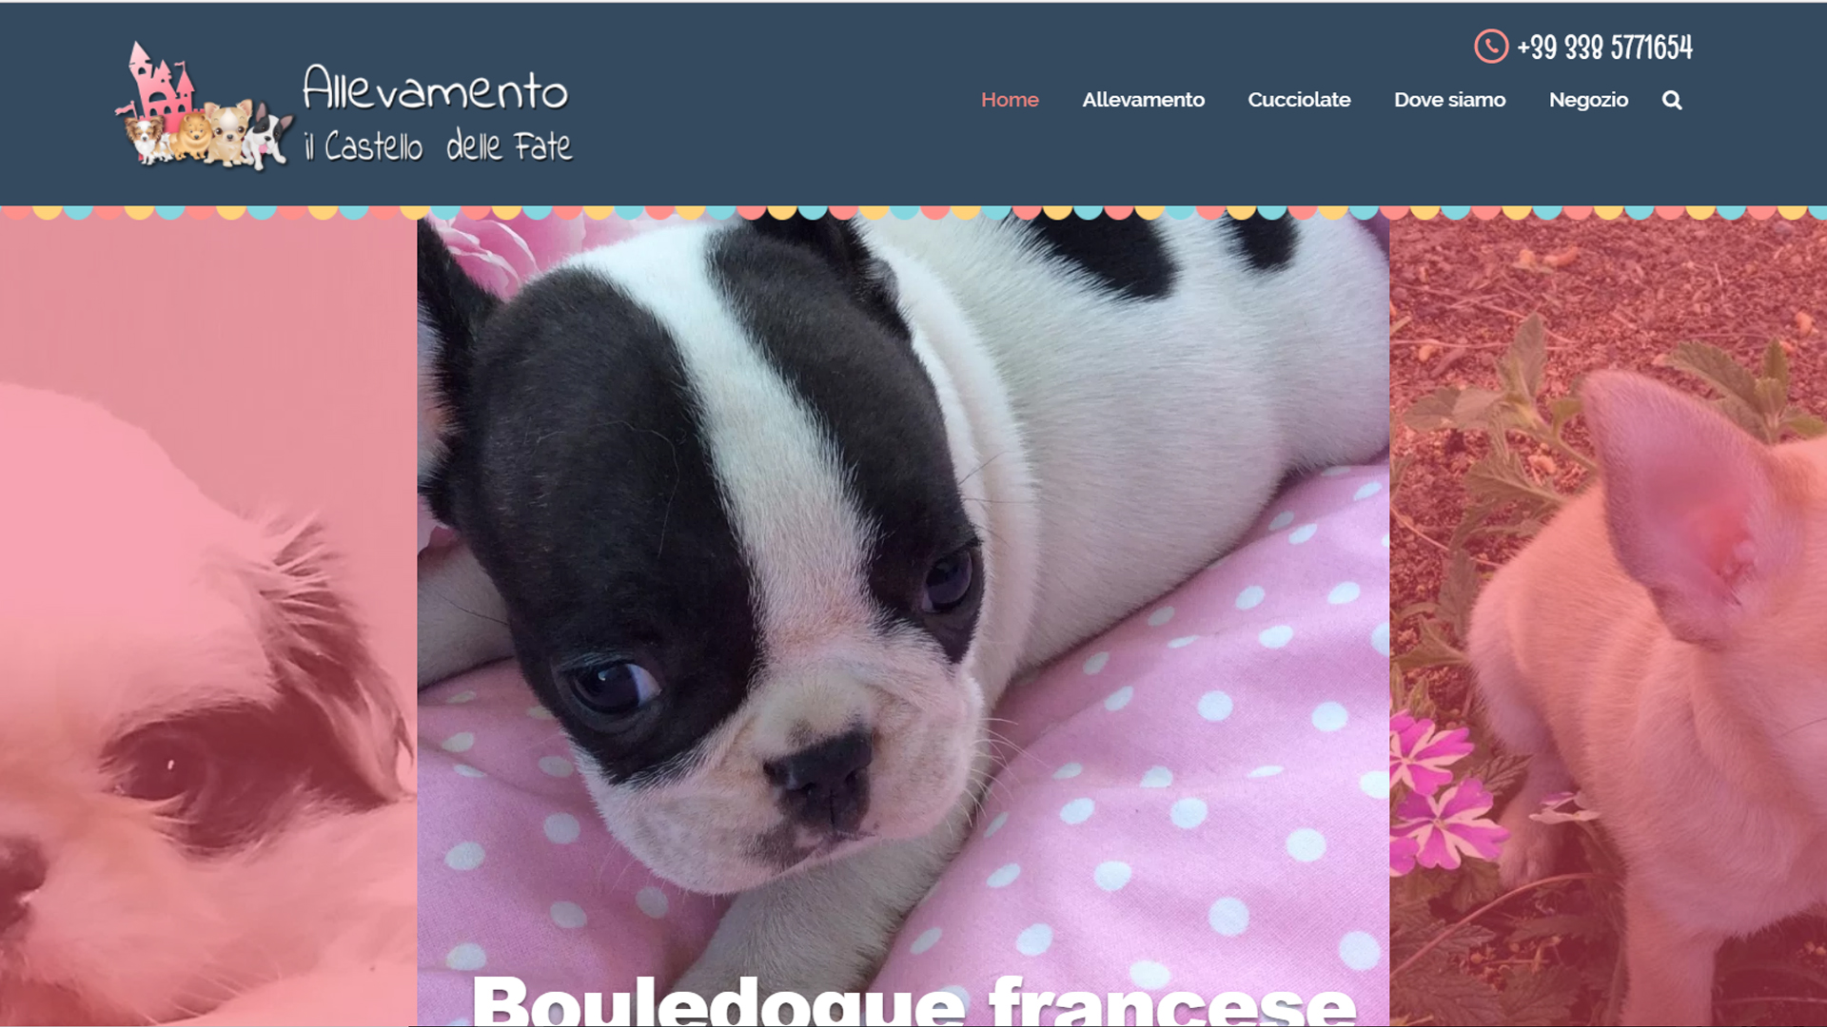The image size is (1827, 1027).
Task: Open the Cucciolate menu item
Action: coord(1299,100)
